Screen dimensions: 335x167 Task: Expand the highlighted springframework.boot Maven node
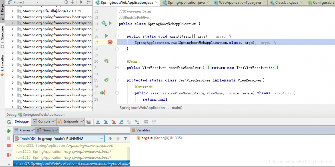pos(13,23)
